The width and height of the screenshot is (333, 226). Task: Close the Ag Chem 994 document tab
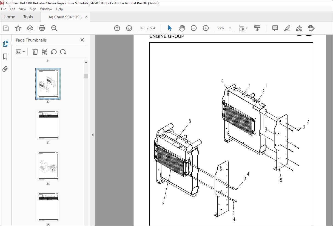tap(87, 17)
